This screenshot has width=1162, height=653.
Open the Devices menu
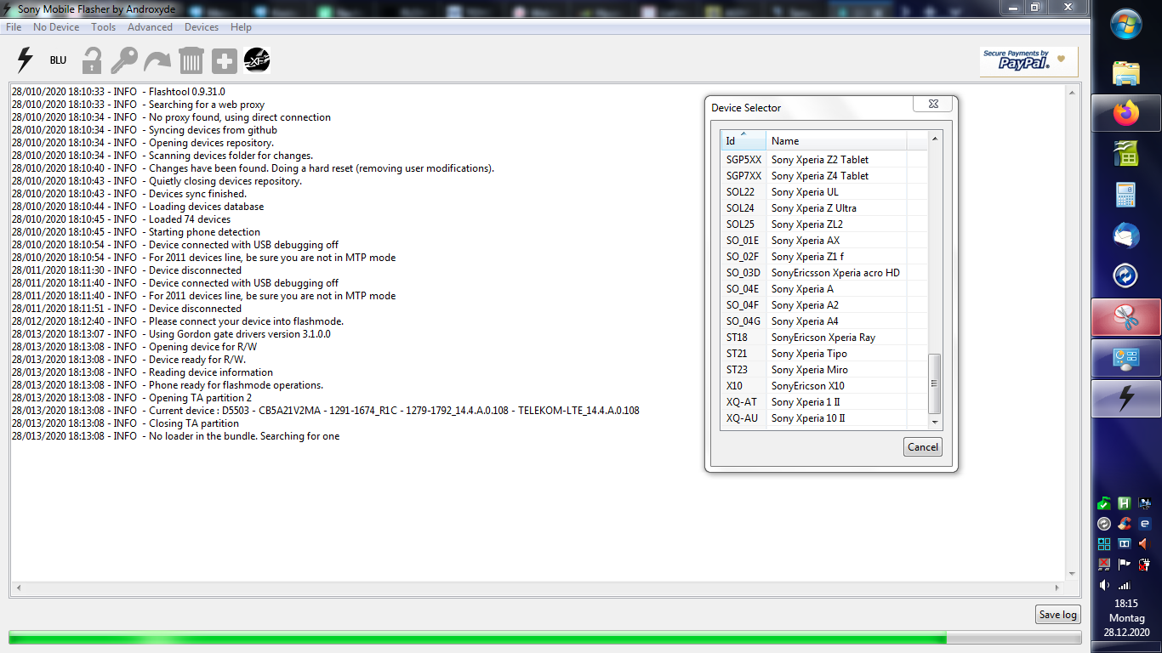tap(202, 27)
